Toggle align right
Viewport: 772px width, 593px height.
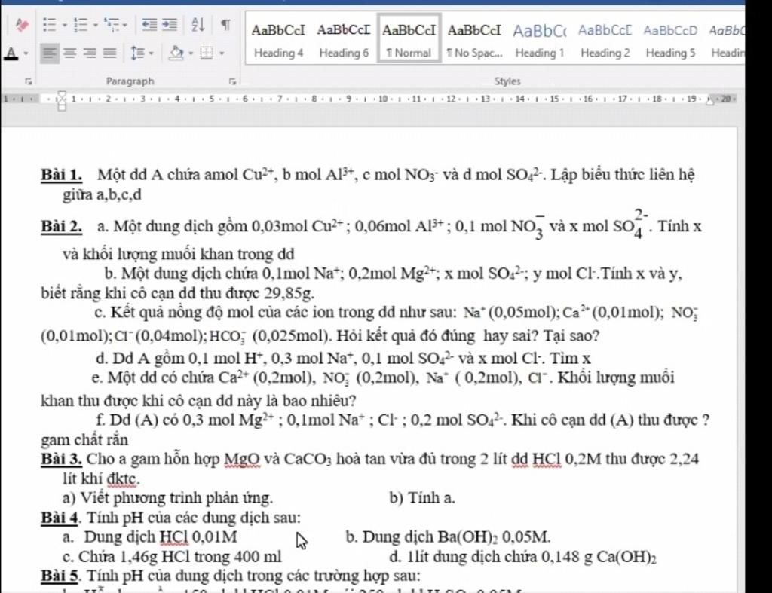(x=90, y=53)
